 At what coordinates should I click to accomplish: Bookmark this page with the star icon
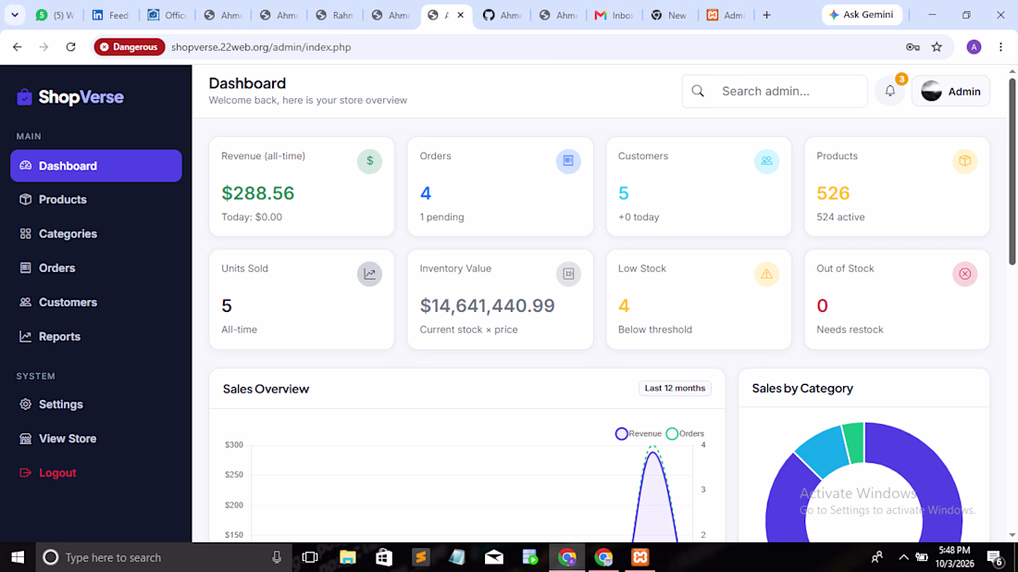coord(937,47)
